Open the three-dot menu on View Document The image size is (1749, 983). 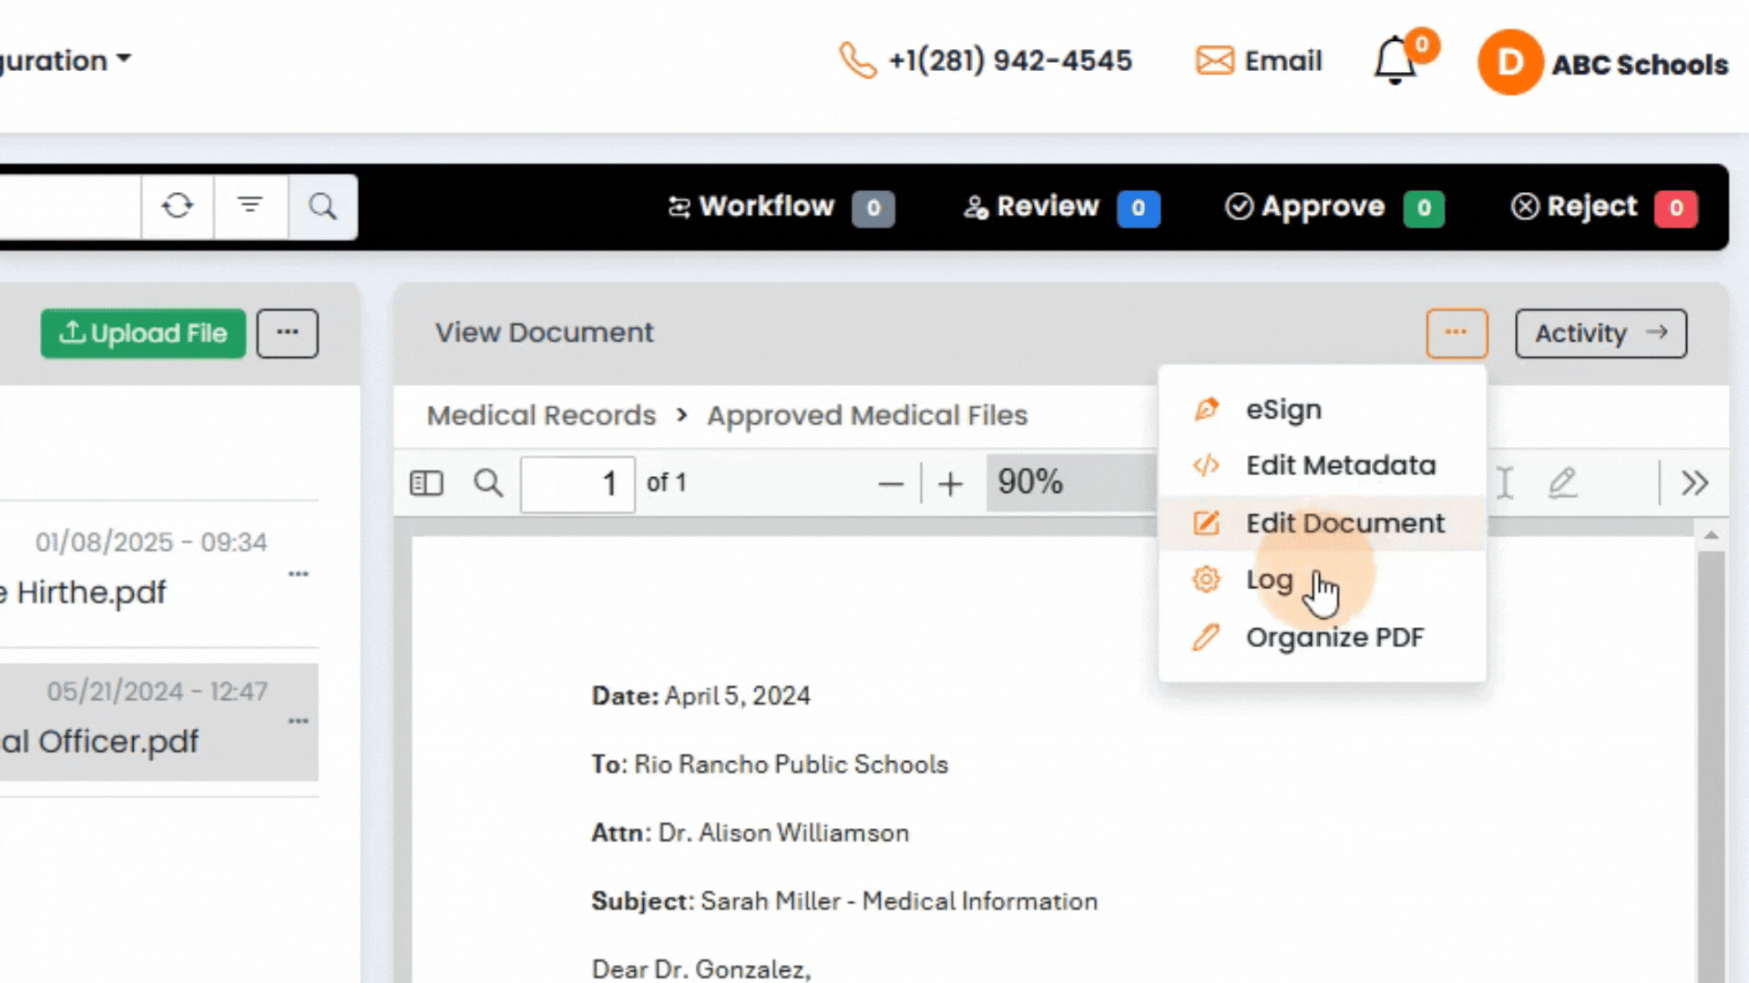click(1457, 333)
